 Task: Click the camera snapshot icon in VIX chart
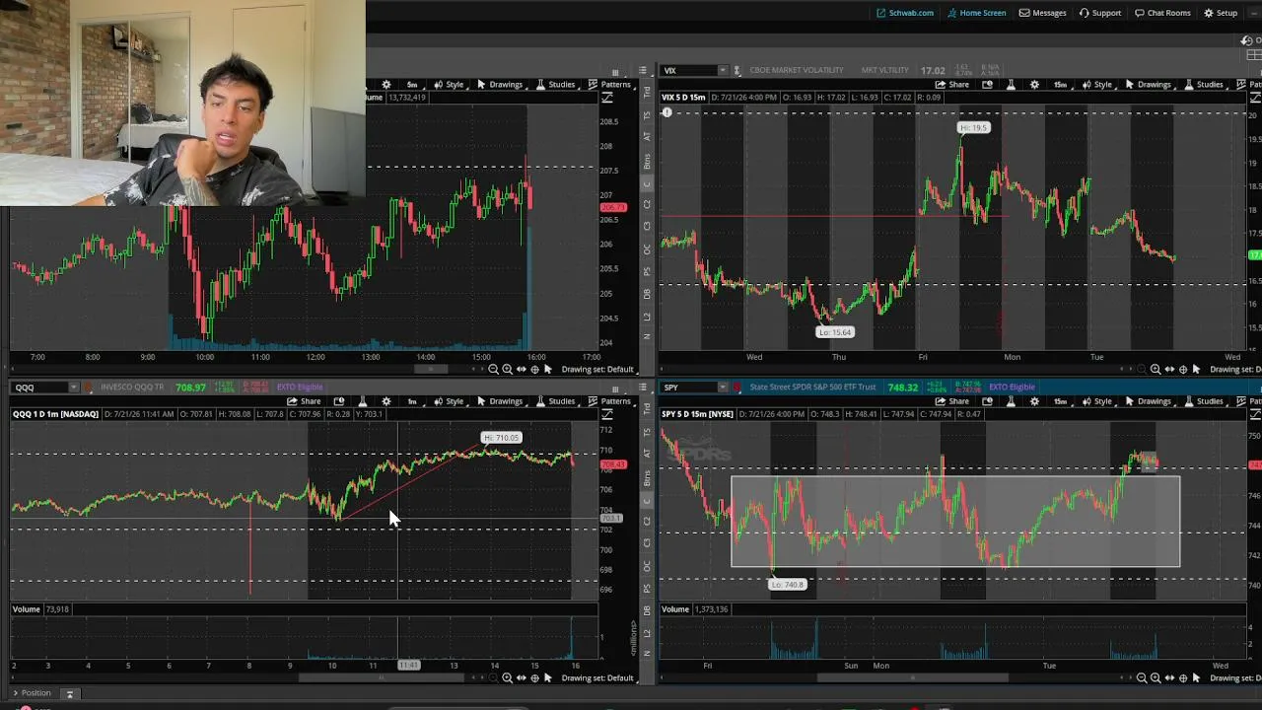[987, 85]
